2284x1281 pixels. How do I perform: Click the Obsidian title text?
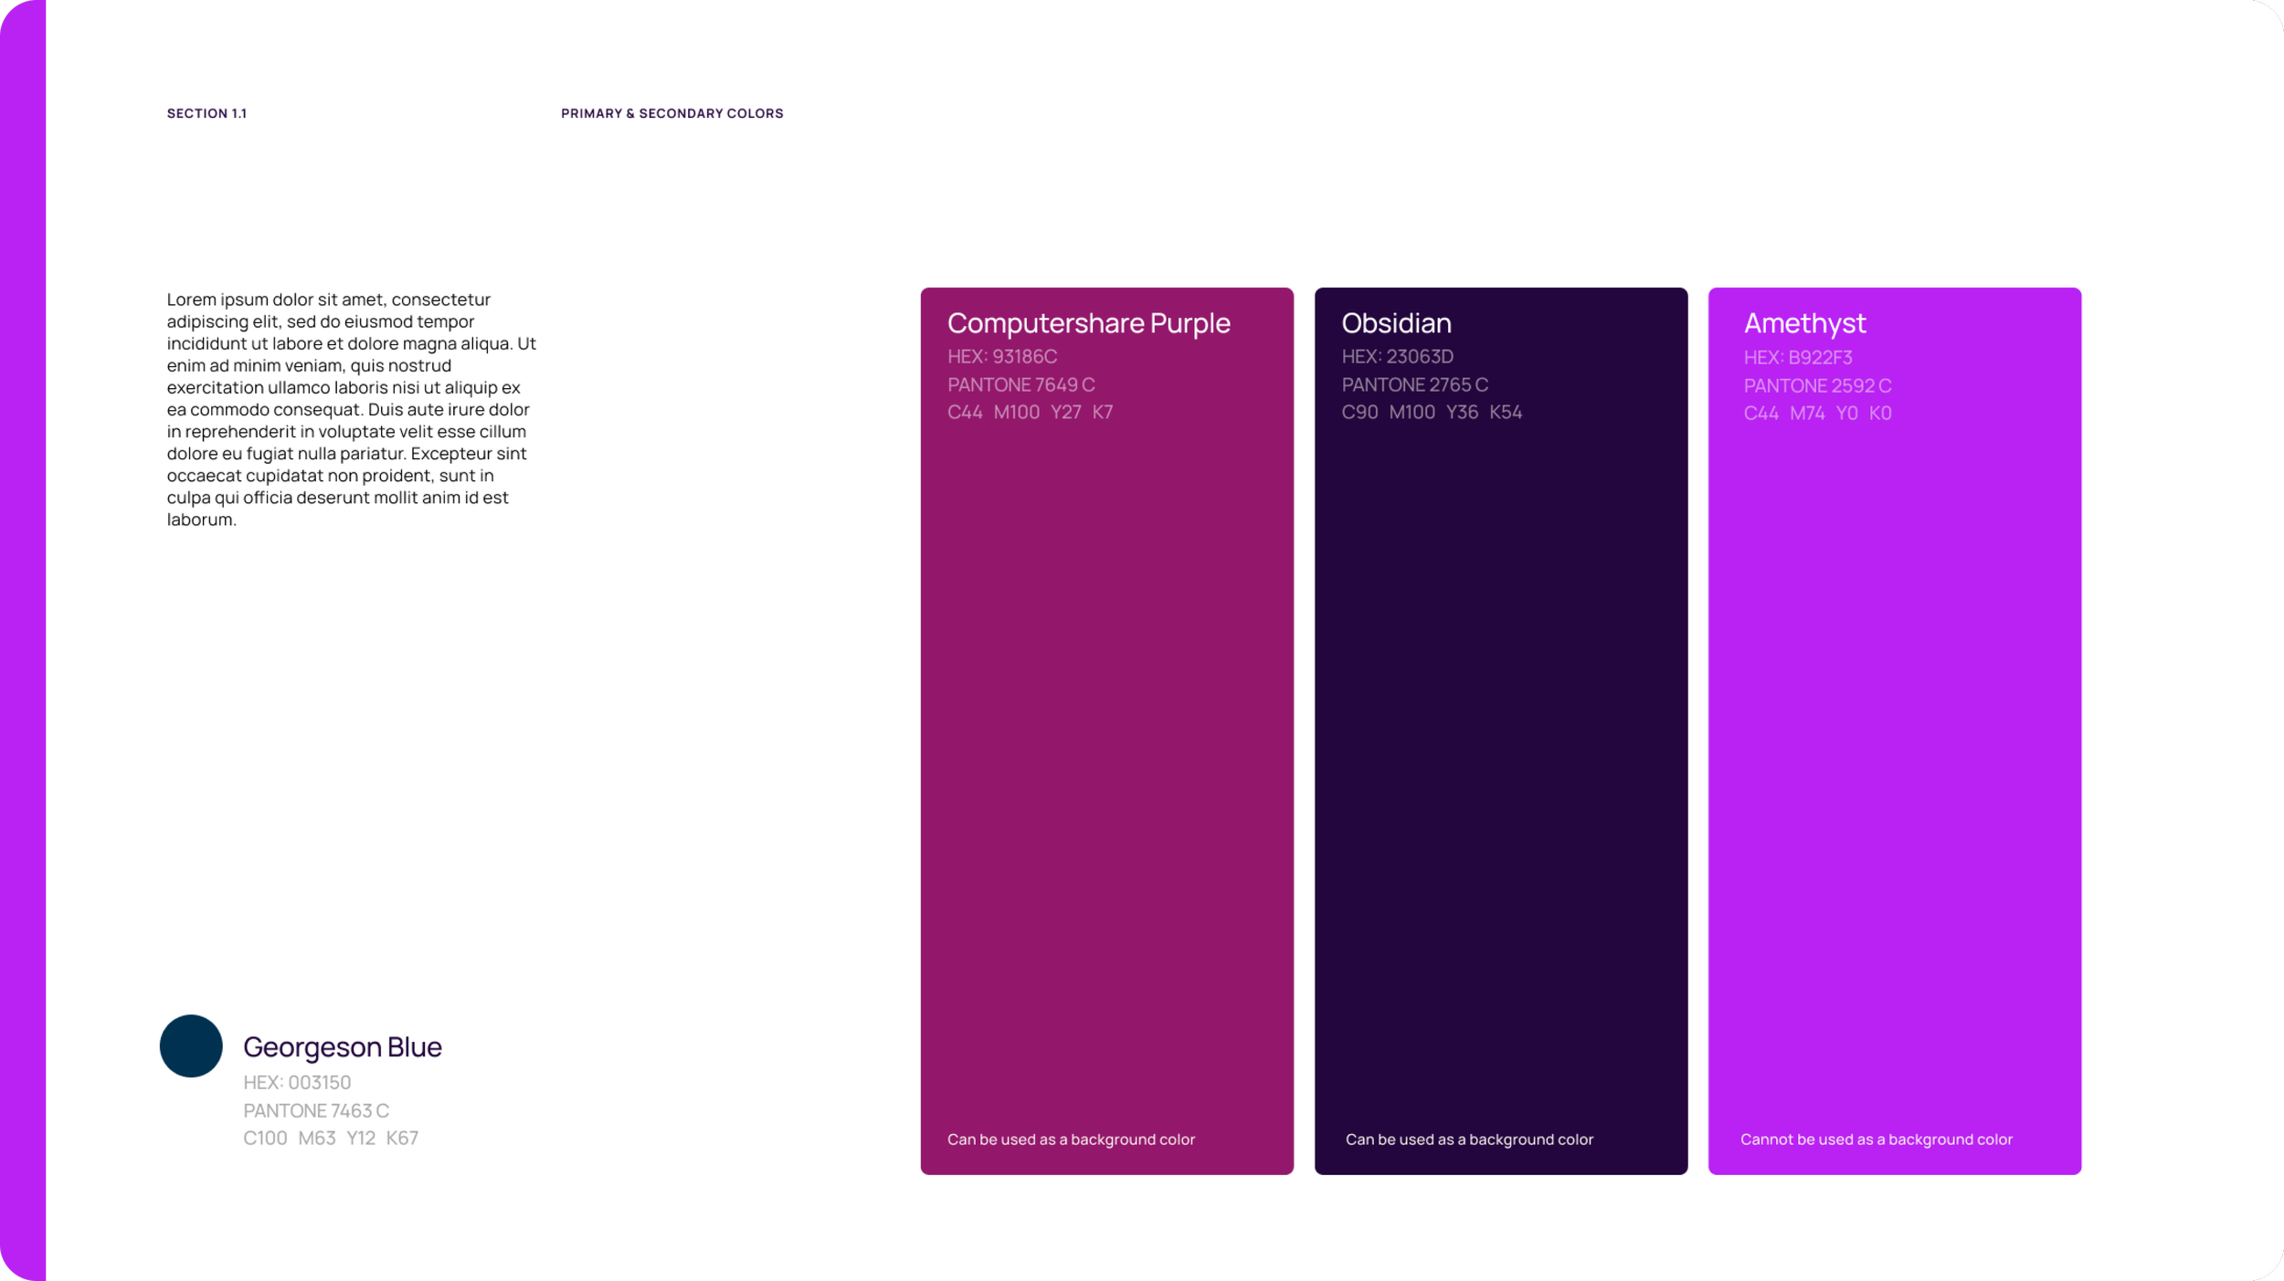pyautogui.click(x=1396, y=323)
